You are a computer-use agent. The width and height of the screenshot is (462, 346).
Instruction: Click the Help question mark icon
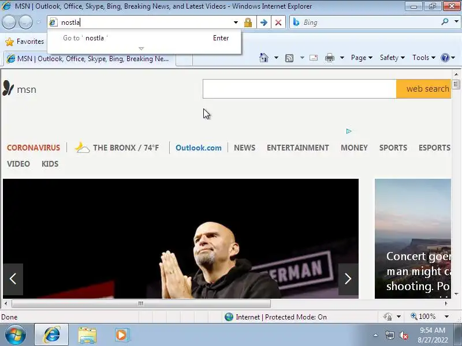coord(445,58)
